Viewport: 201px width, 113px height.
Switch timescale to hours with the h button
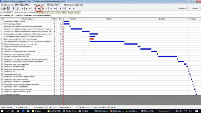[23, 8]
